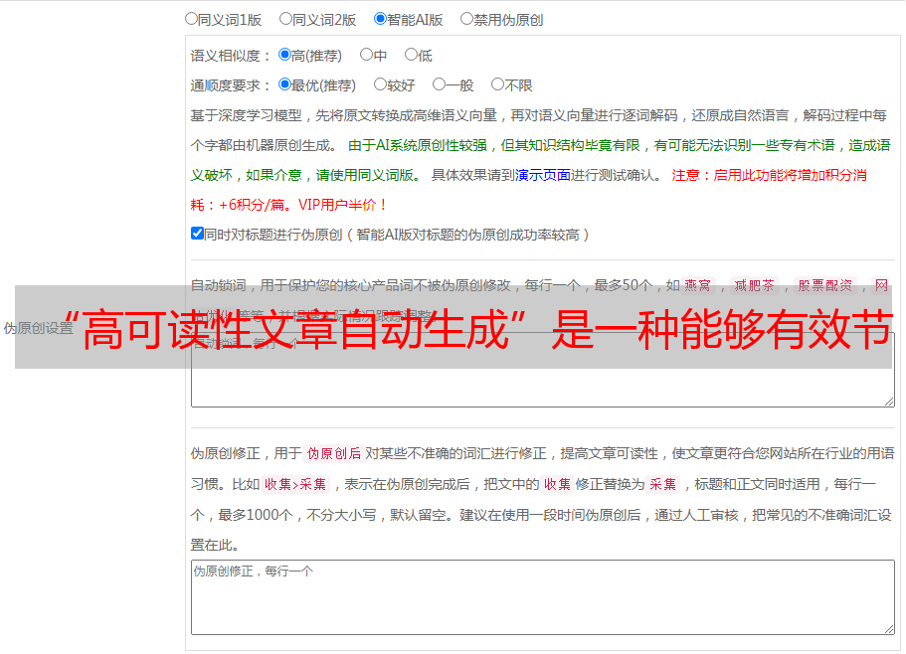The image size is (906, 654).
Task: Click the red VIP用户半价 notice text
Action: coord(342,205)
